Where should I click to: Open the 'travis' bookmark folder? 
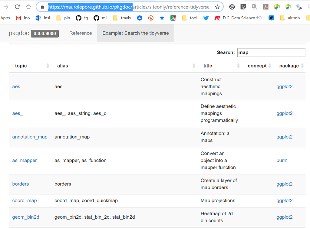pyautogui.click(x=122, y=18)
